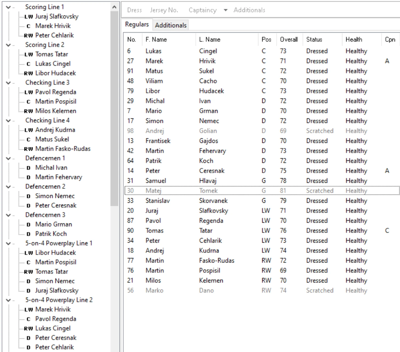Screen dimensions: 400x352
Task: Click the D icon beside Michal Ivan
Action: 28,168
